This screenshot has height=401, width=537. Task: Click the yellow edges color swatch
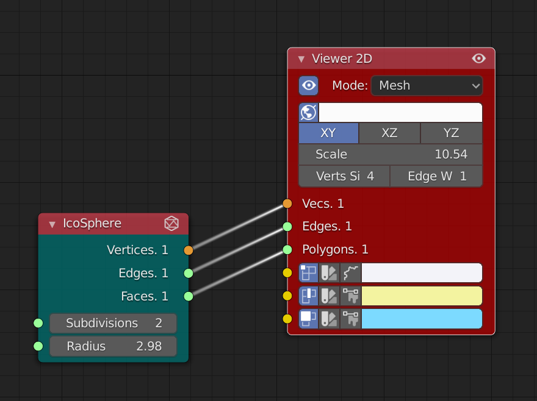(421, 296)
